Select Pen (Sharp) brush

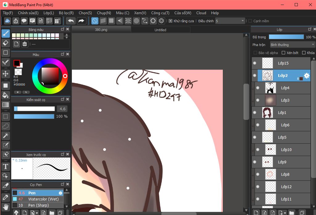[38, 205]
